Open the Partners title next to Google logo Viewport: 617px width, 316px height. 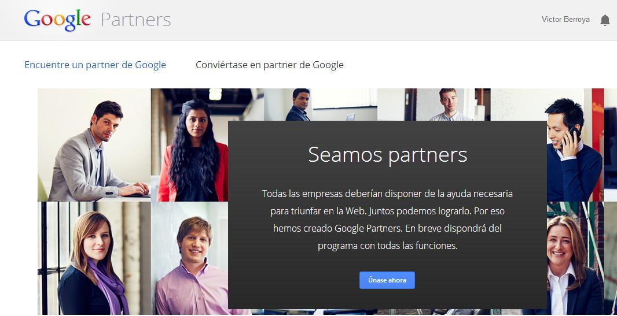(136, 20)
